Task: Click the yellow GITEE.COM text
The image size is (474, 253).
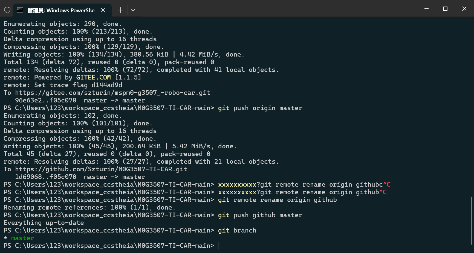Action: coord(93,78)
